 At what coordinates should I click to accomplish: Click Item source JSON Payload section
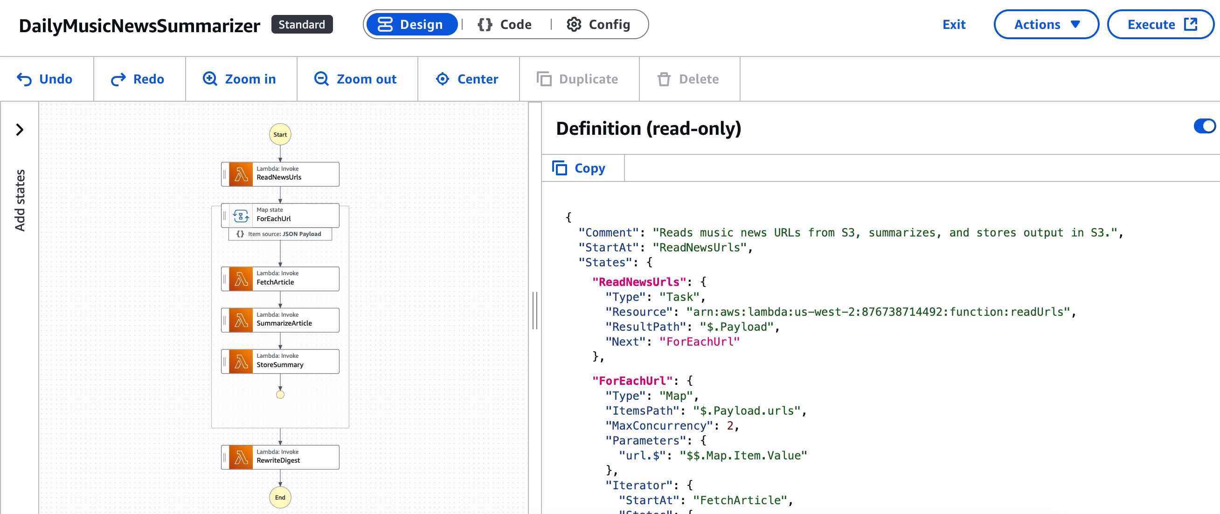click(x=280, y=234)
